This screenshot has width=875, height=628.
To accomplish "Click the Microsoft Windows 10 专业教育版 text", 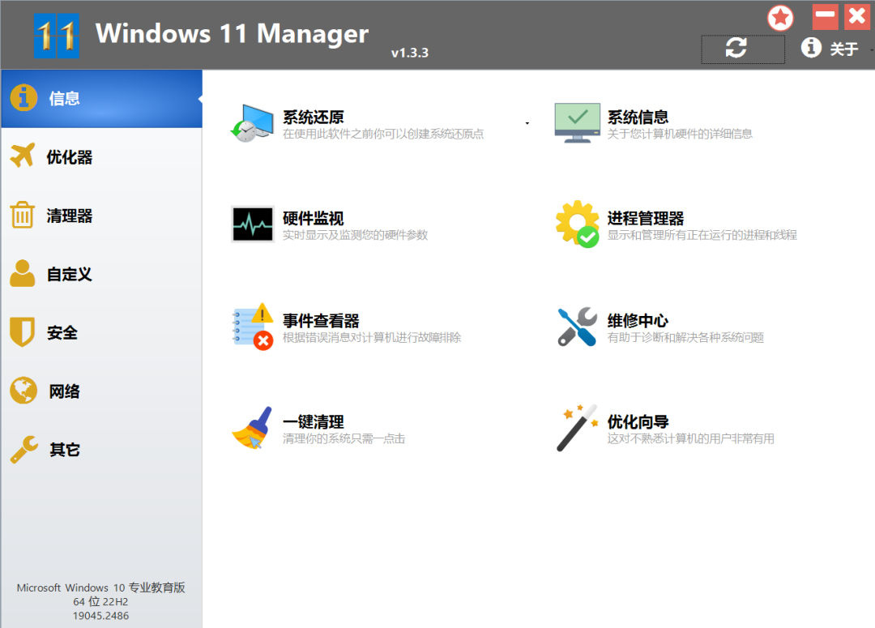I will [101, 587].
